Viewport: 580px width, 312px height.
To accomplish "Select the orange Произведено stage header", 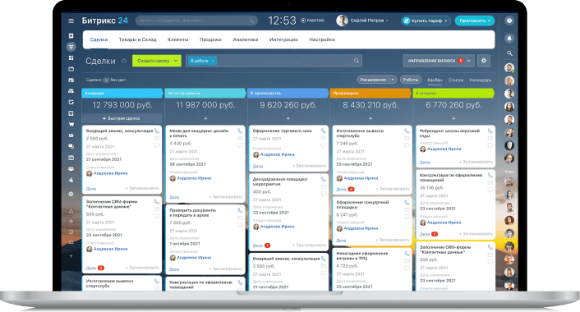I will (x=371, y=93).
